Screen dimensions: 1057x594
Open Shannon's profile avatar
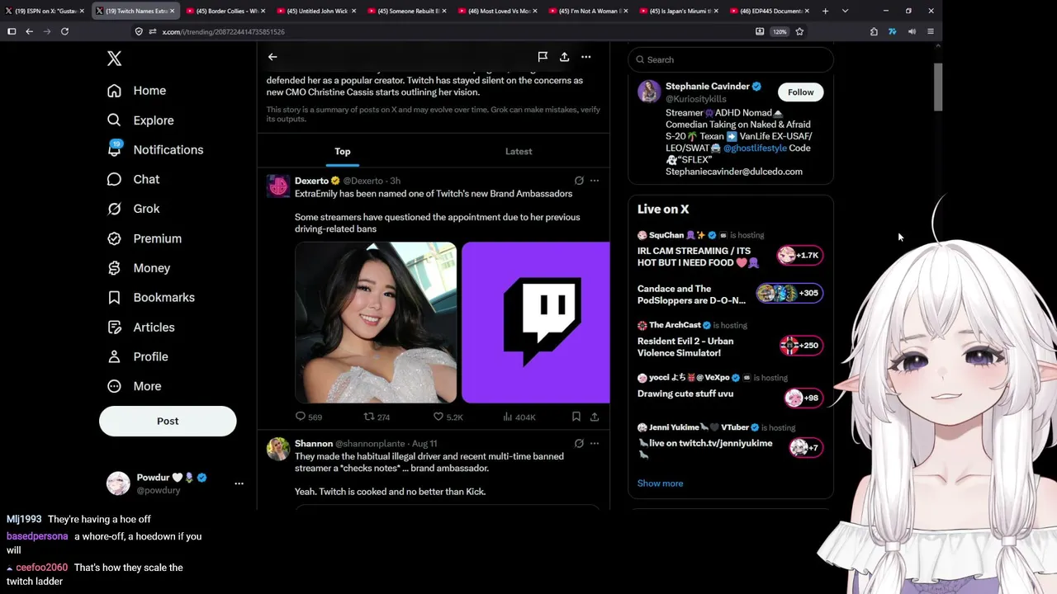pyautogui.click(x=278, y=449)
